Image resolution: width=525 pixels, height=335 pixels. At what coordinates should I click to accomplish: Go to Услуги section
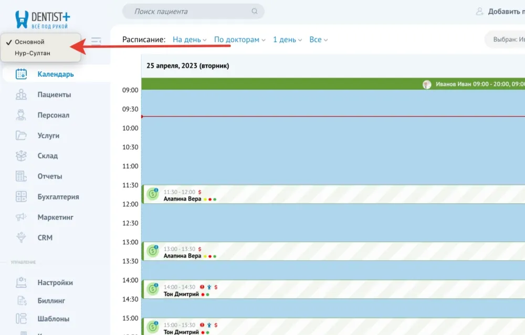tap(48, 135)
